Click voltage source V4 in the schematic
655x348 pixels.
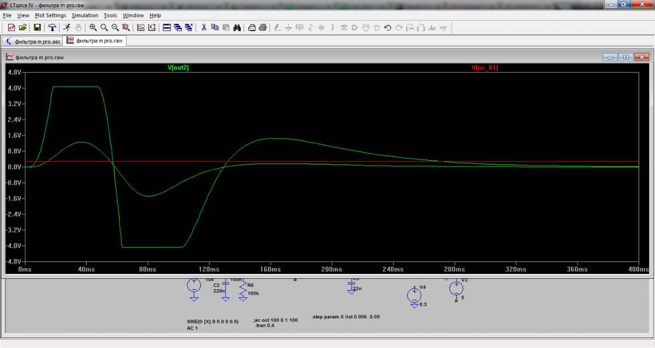pos(414,295)
